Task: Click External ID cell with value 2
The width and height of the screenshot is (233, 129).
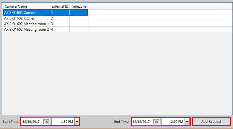Action: click(60, 18)
